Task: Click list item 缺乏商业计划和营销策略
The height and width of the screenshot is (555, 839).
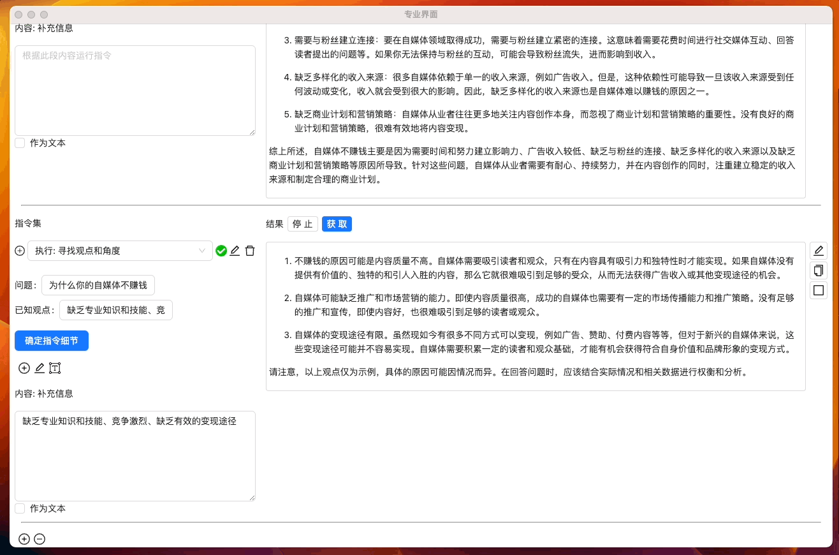Action: coord(544,121)
